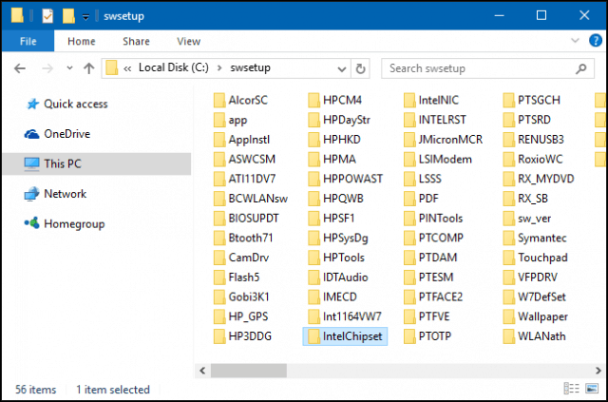This screenshot has height=402, width=608.
Task: Click the Search swsetup field
Action: pos(487,68)
